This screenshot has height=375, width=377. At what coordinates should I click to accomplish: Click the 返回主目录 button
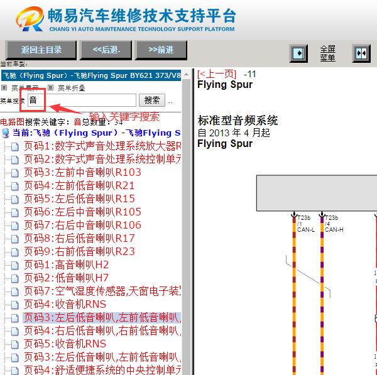pyautogui.click(x=41, y=50)
